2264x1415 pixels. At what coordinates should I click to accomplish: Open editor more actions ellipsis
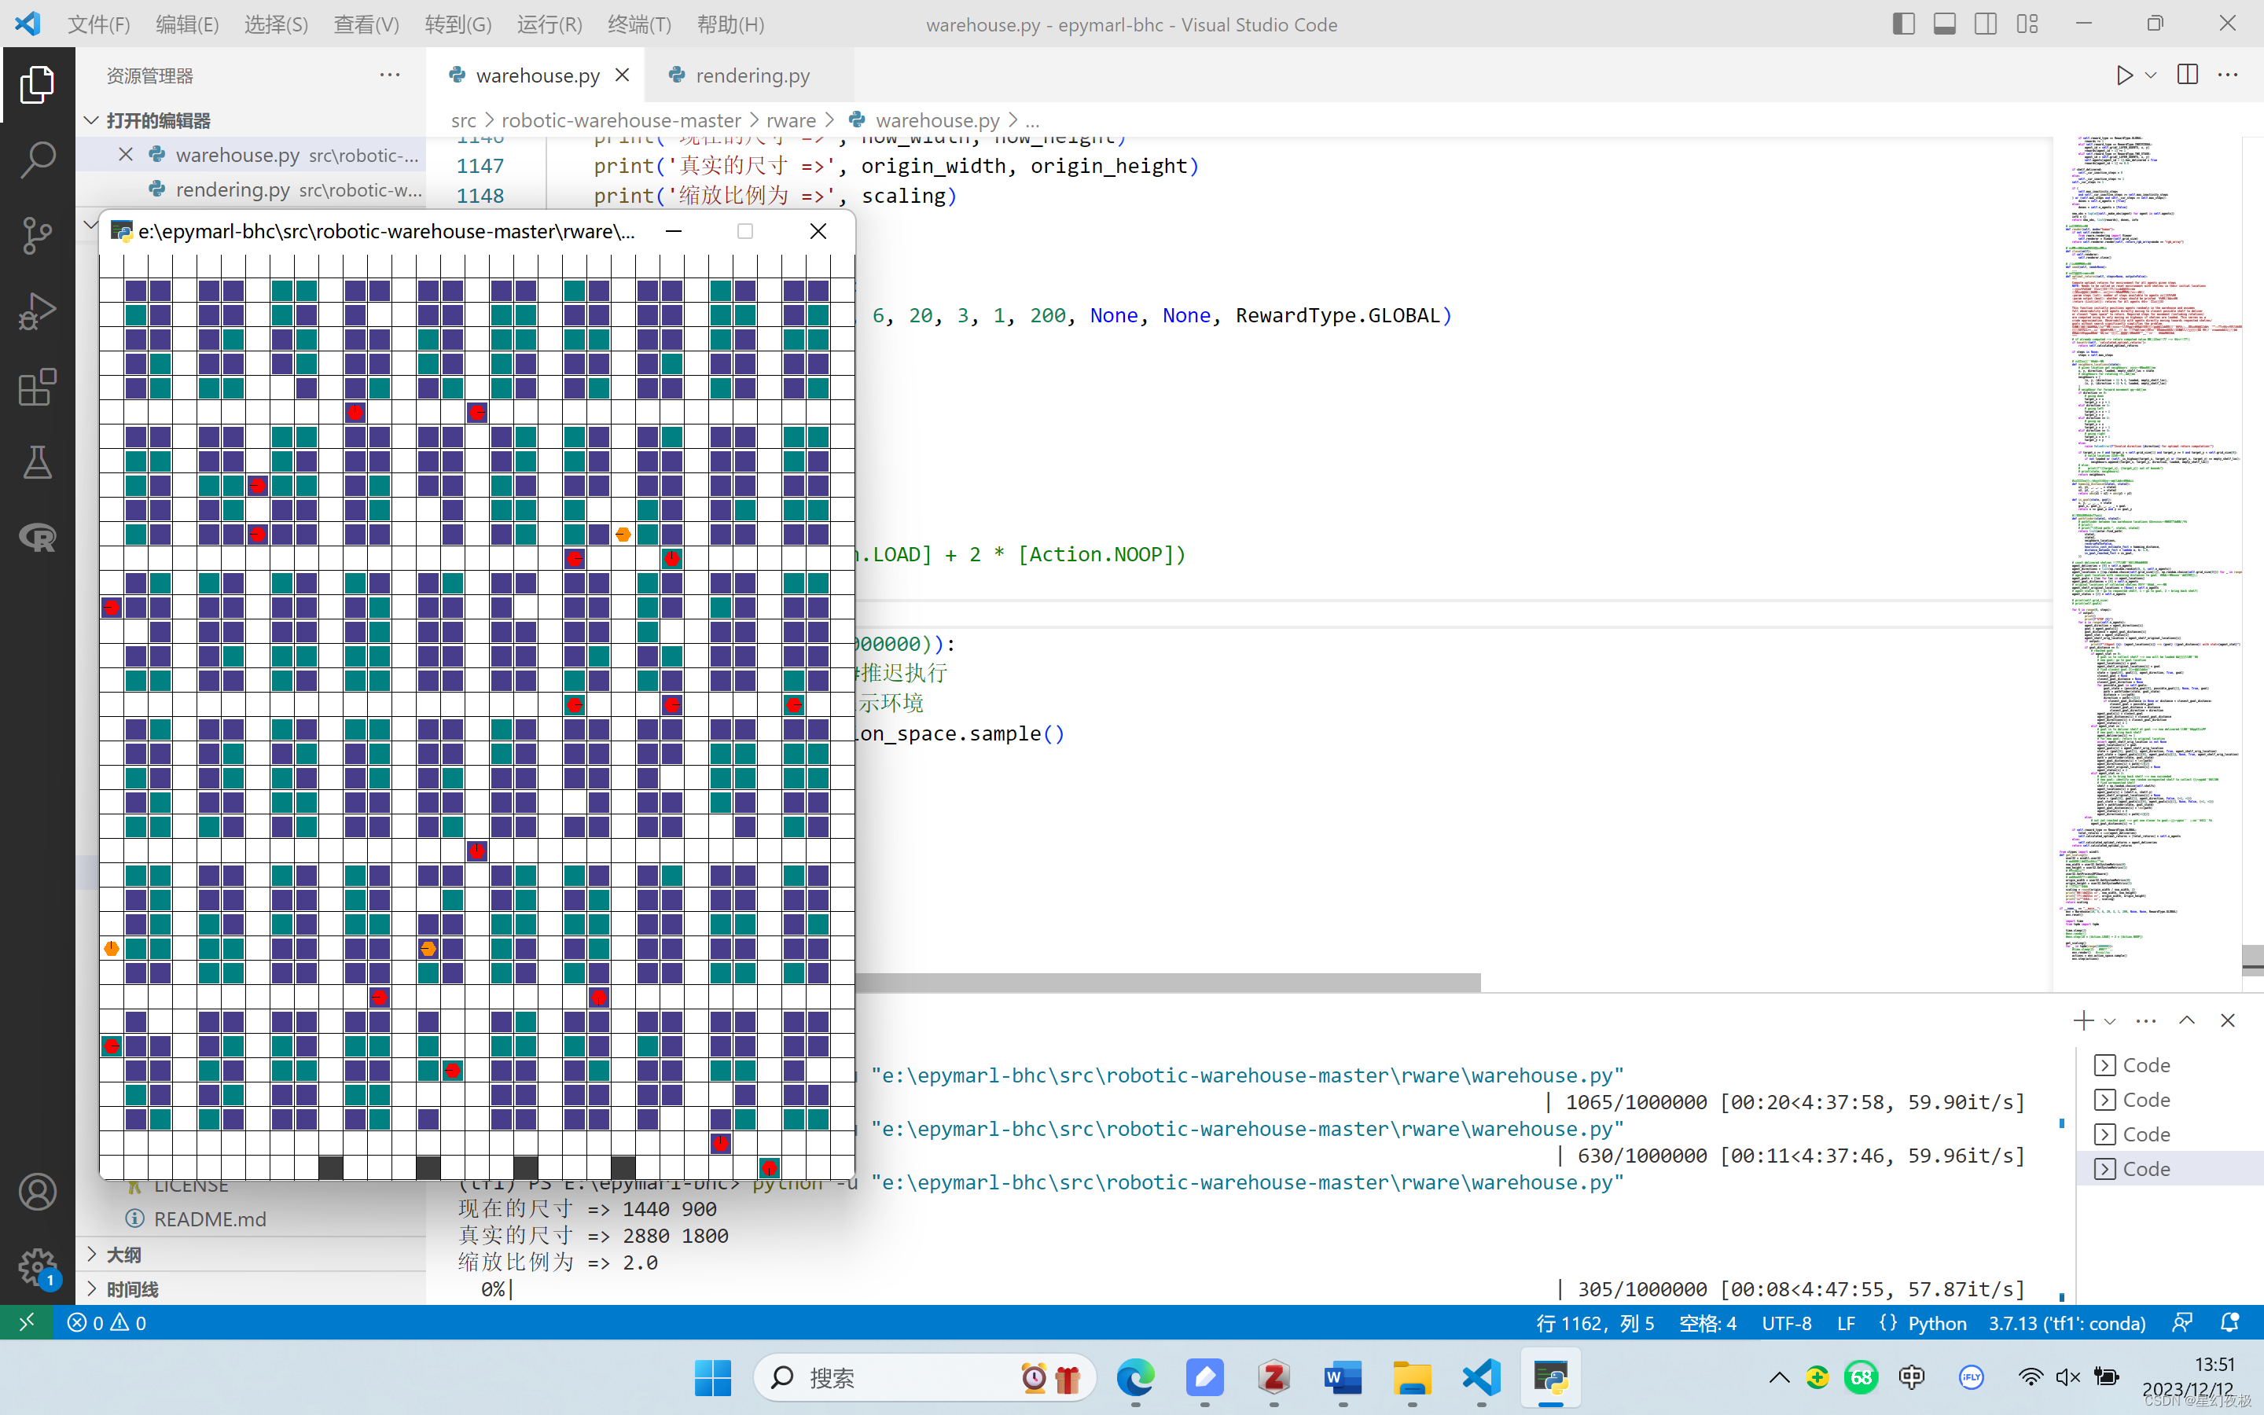tap(2228, 75)
